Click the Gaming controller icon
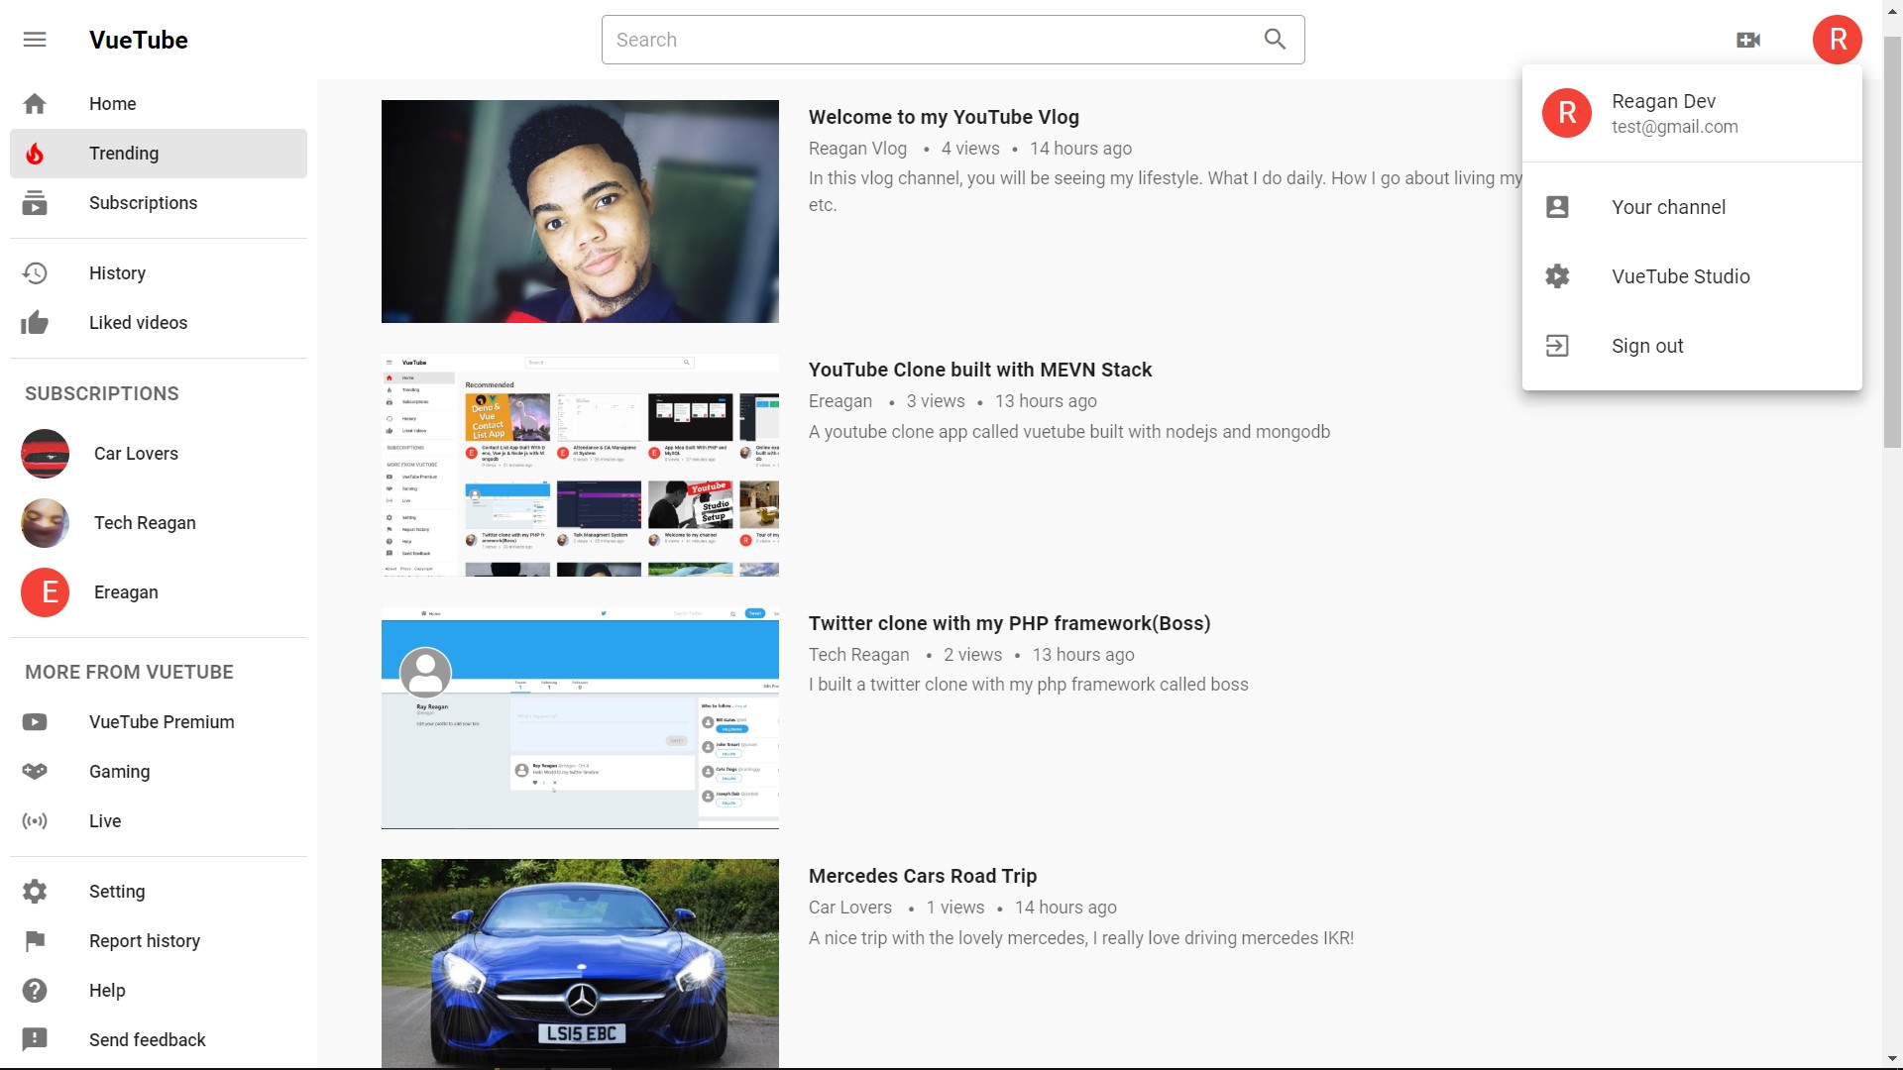Image resolution: width=1903 pixels, height=1070 pixels. coord(35,772)
